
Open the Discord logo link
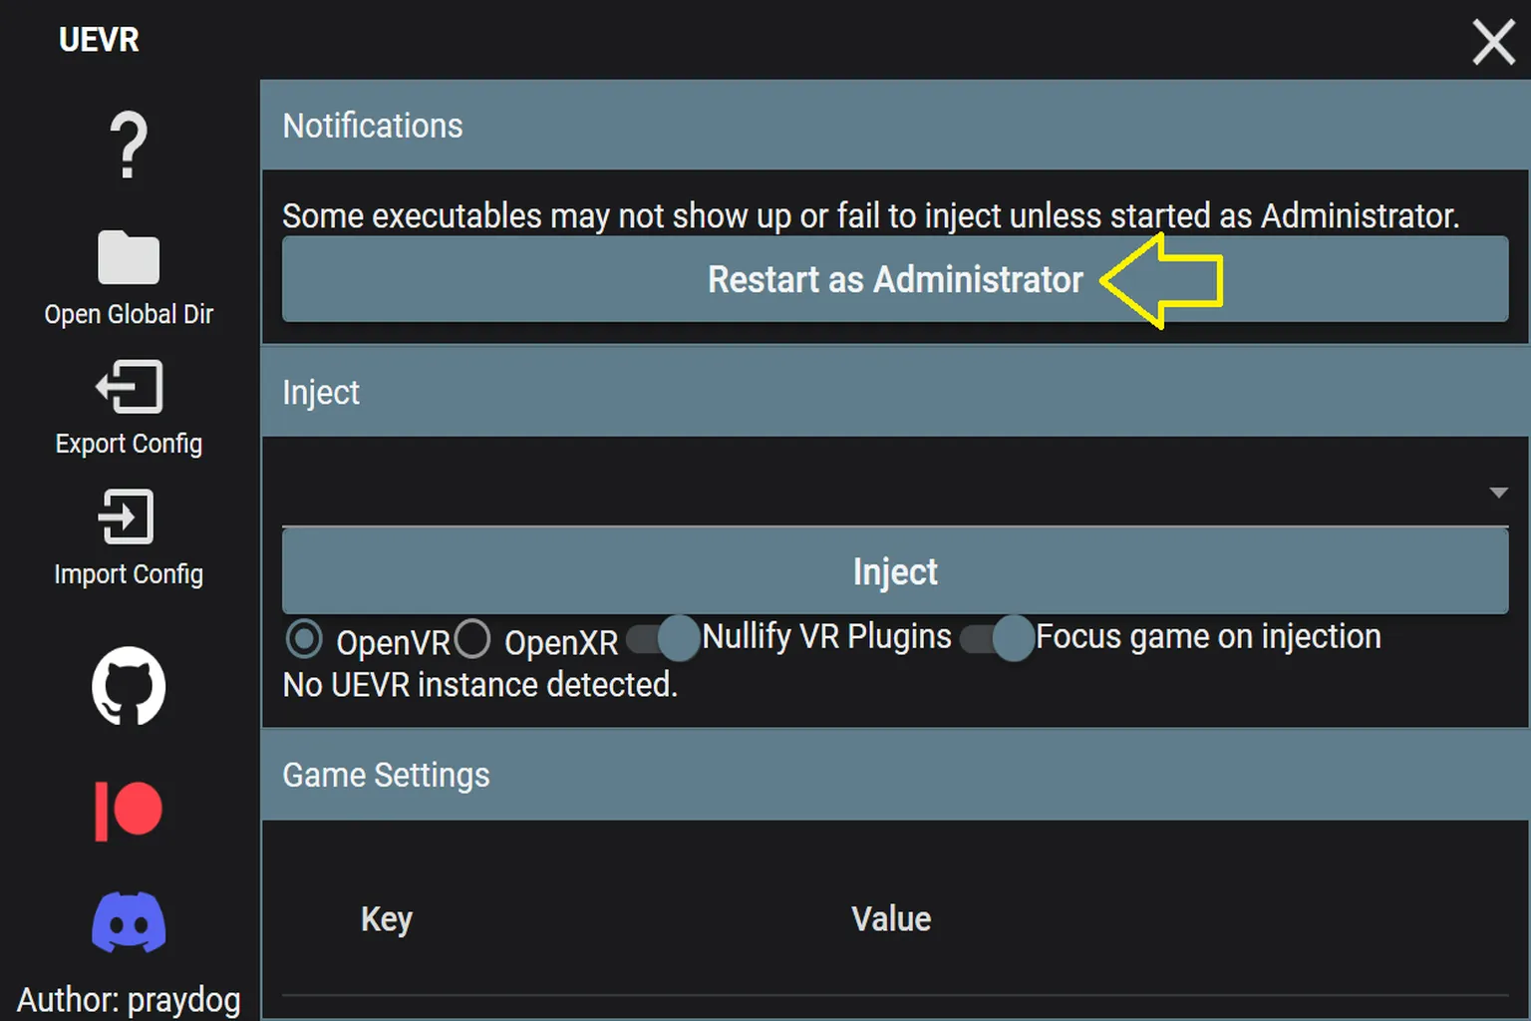pyautogui.click(x=129, y=923)
